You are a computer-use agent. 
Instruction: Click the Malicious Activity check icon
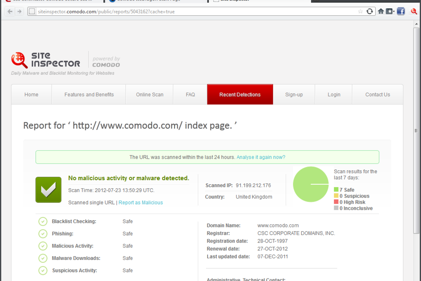pyautogui.click(x=43, y=246)
